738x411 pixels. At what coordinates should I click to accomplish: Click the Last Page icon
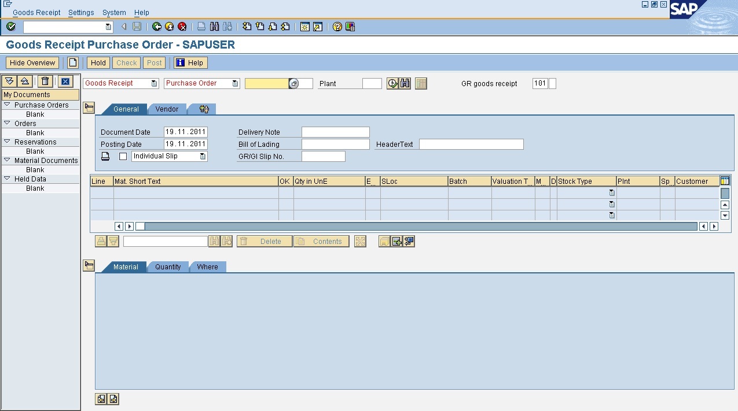click(285, 27)
